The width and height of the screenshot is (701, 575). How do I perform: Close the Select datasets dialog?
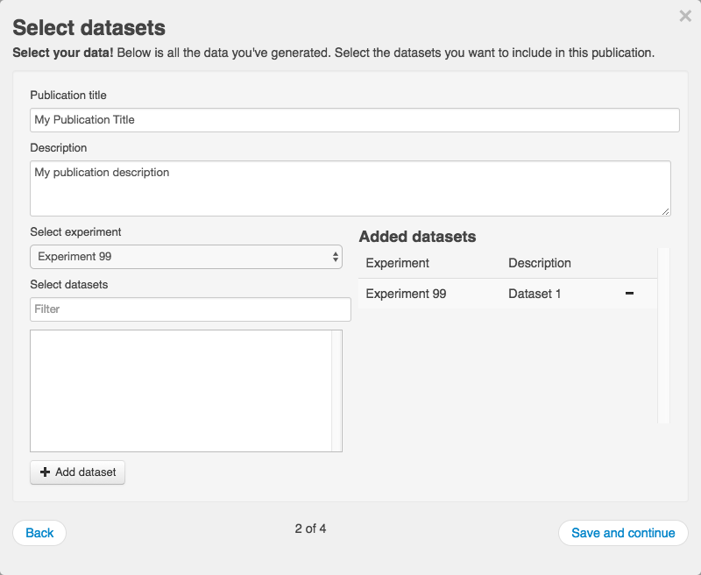point(685,16)
